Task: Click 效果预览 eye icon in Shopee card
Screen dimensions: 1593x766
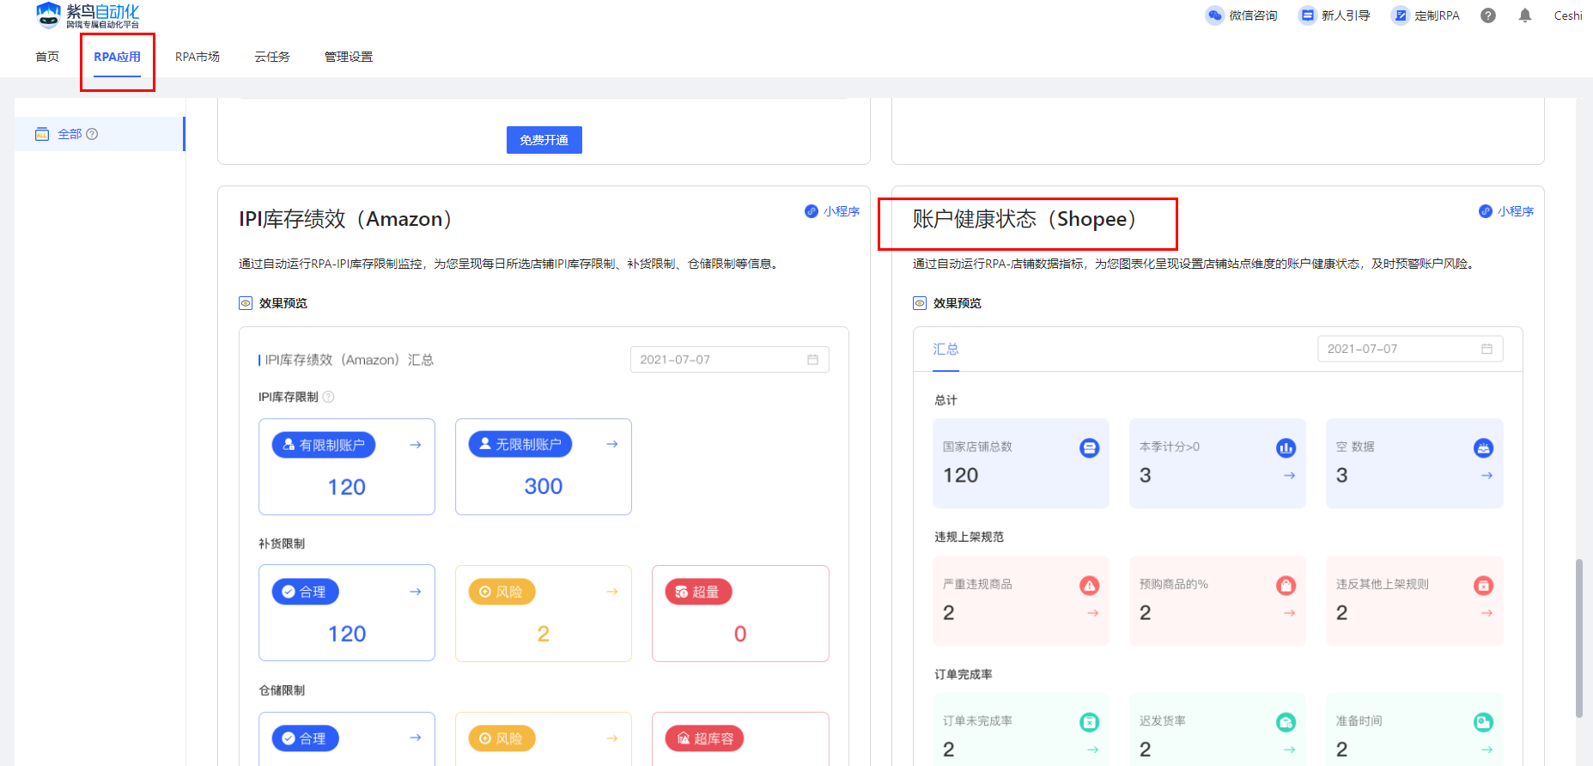Action: click(x=920, y=303)
